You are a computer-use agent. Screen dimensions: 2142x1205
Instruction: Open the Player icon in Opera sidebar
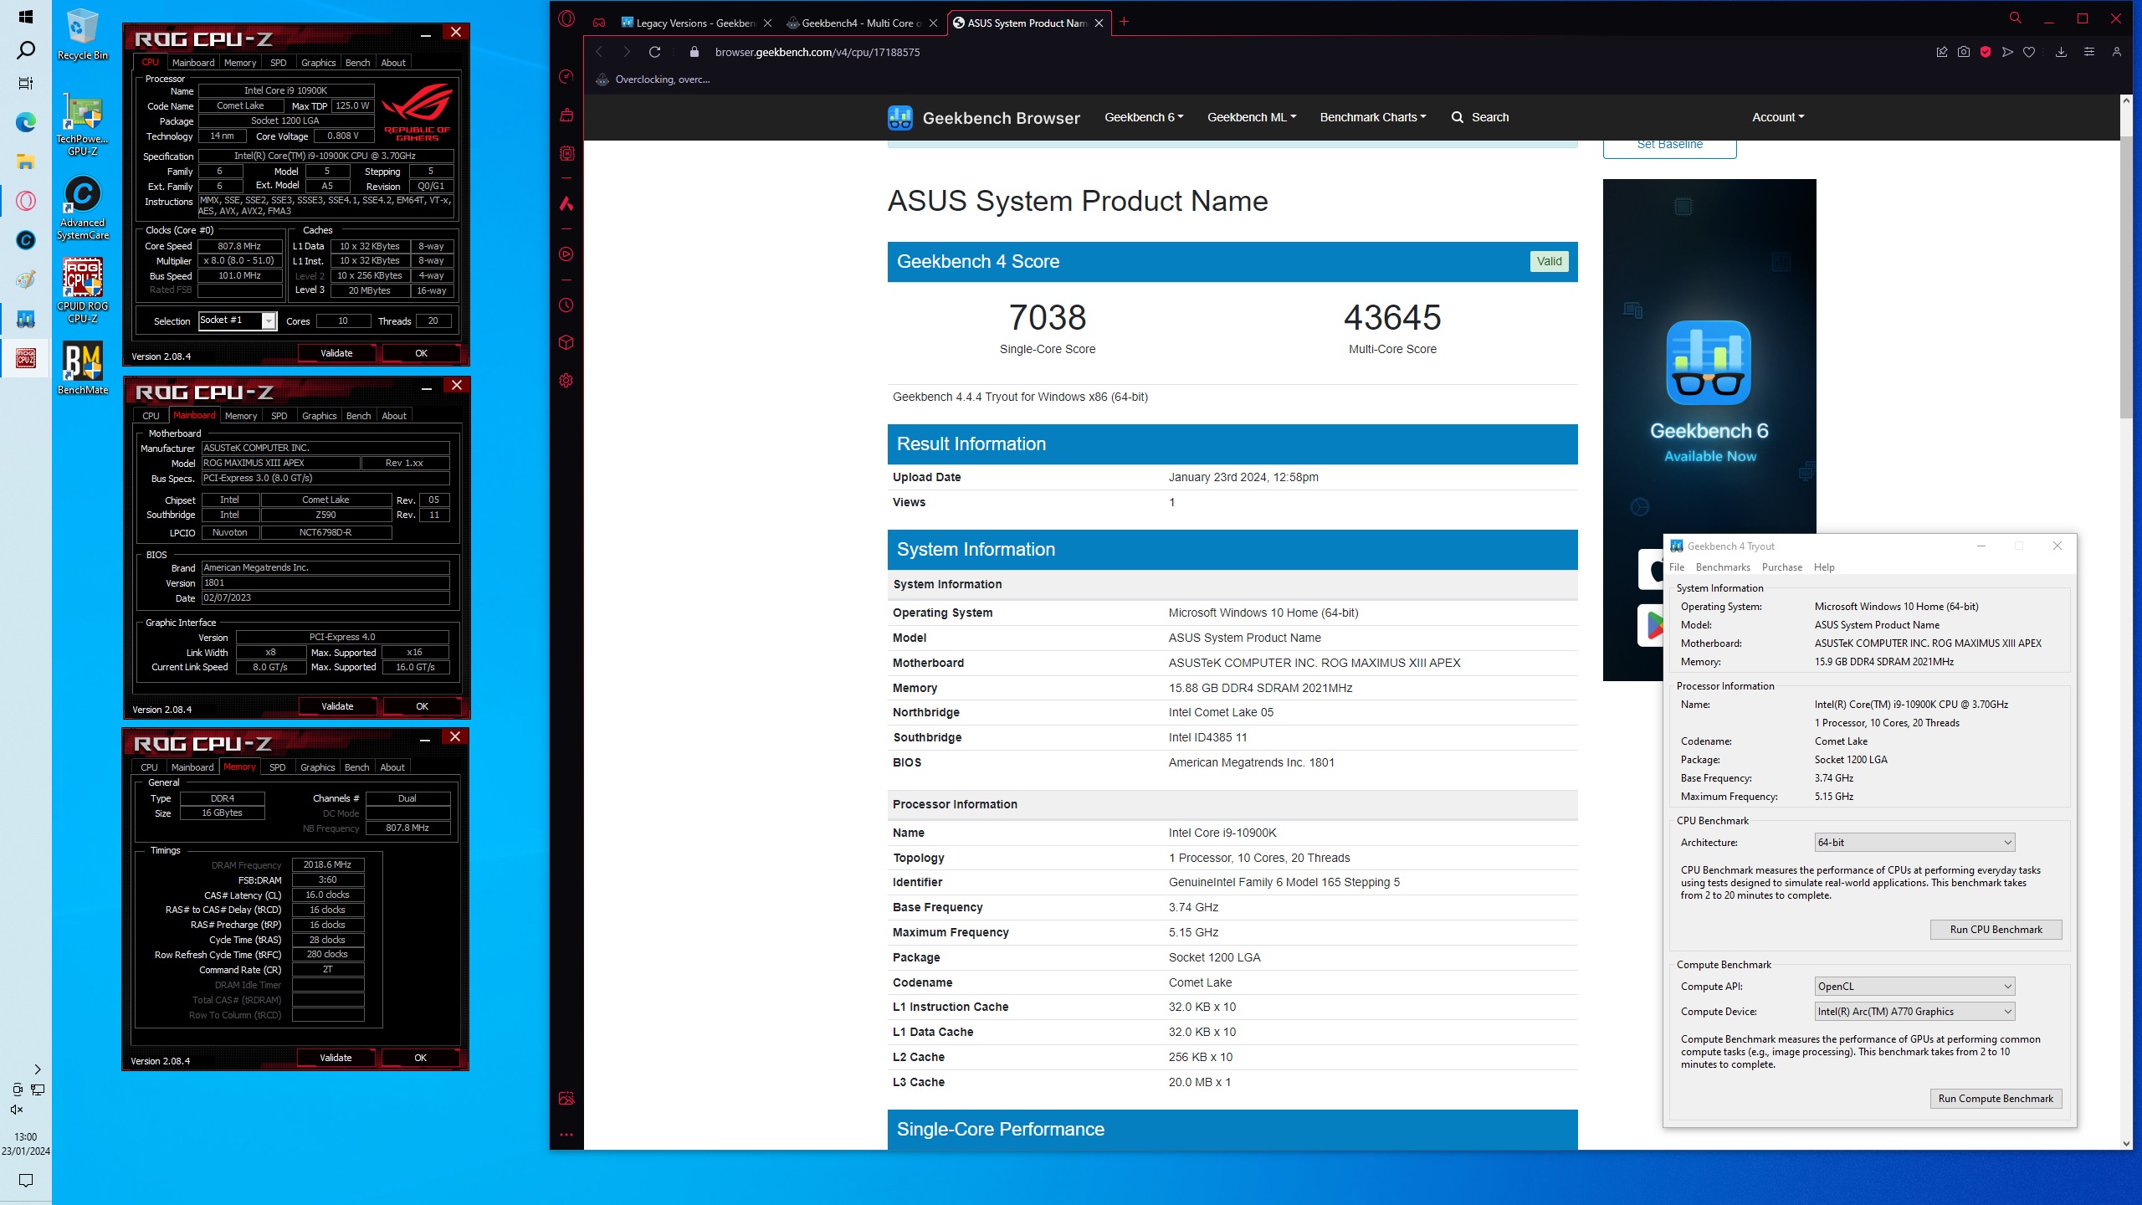pyautogui.click(x=566, y=254)
